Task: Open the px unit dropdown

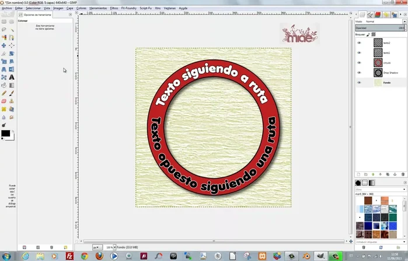Action: (98, 247)
